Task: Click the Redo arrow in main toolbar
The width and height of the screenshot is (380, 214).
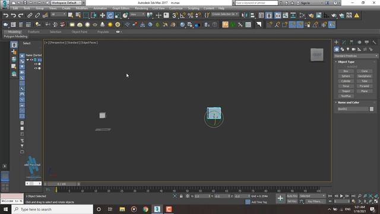Action: click(21, 15)
